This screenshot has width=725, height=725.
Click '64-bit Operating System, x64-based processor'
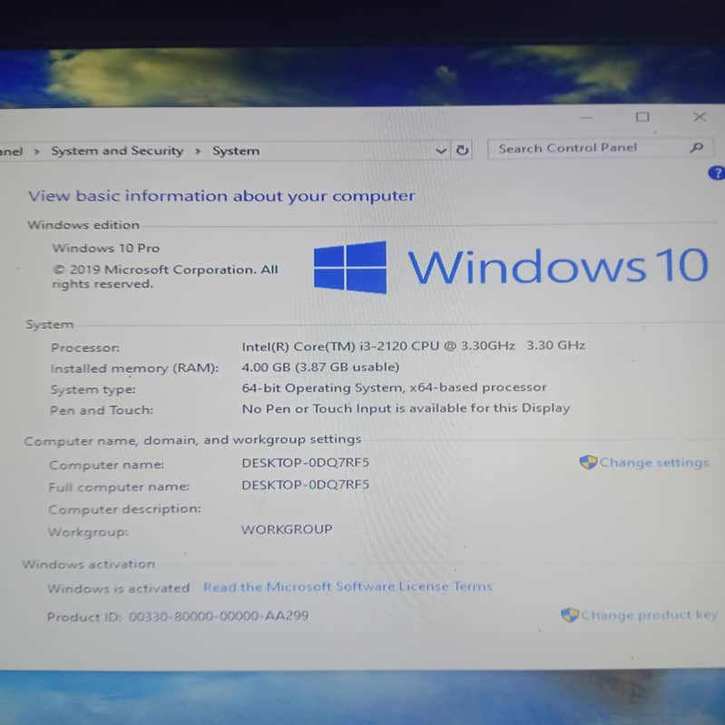click(x=394, y=387)
